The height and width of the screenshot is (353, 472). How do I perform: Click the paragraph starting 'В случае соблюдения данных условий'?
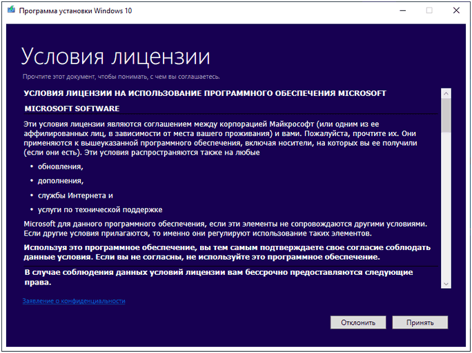[219, 277]
